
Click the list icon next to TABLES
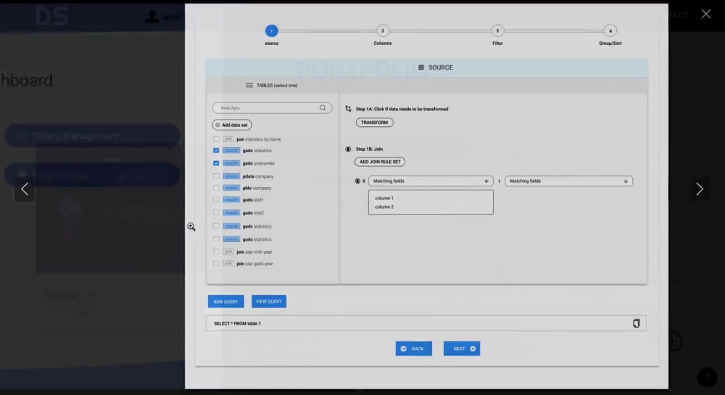[249, 85]
